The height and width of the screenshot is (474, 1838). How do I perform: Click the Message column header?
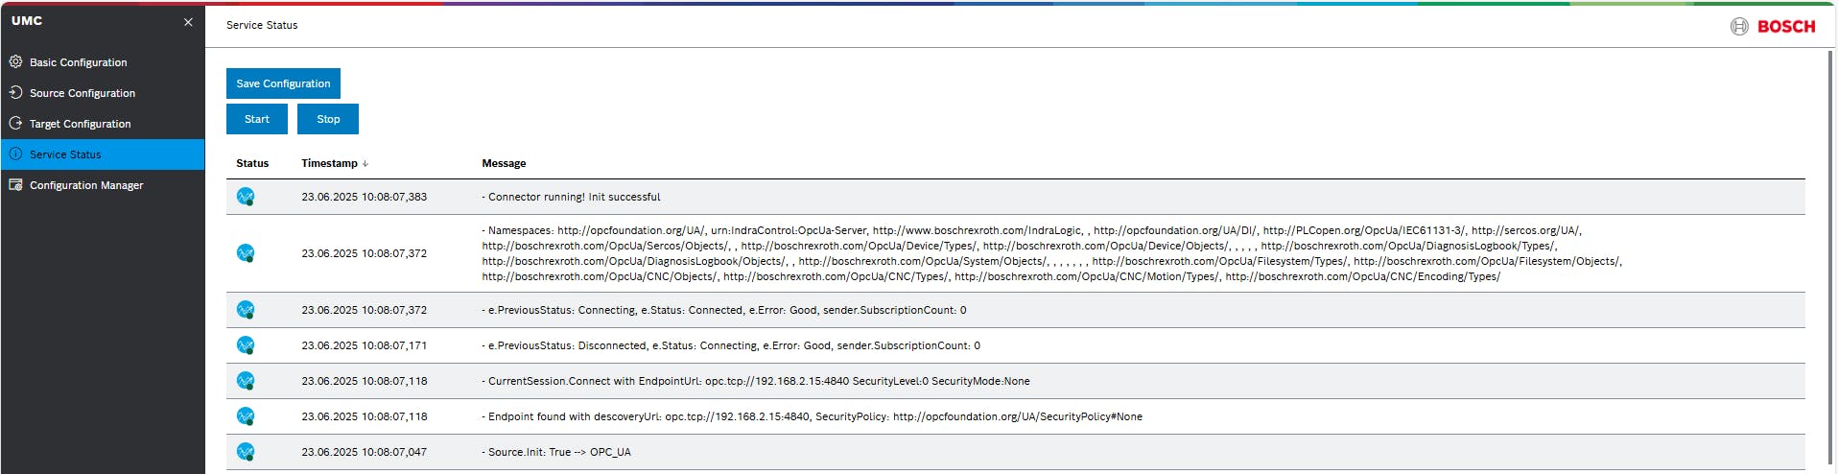[x=504, y=164]
